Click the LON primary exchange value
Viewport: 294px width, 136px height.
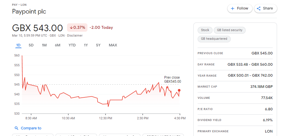269,131
